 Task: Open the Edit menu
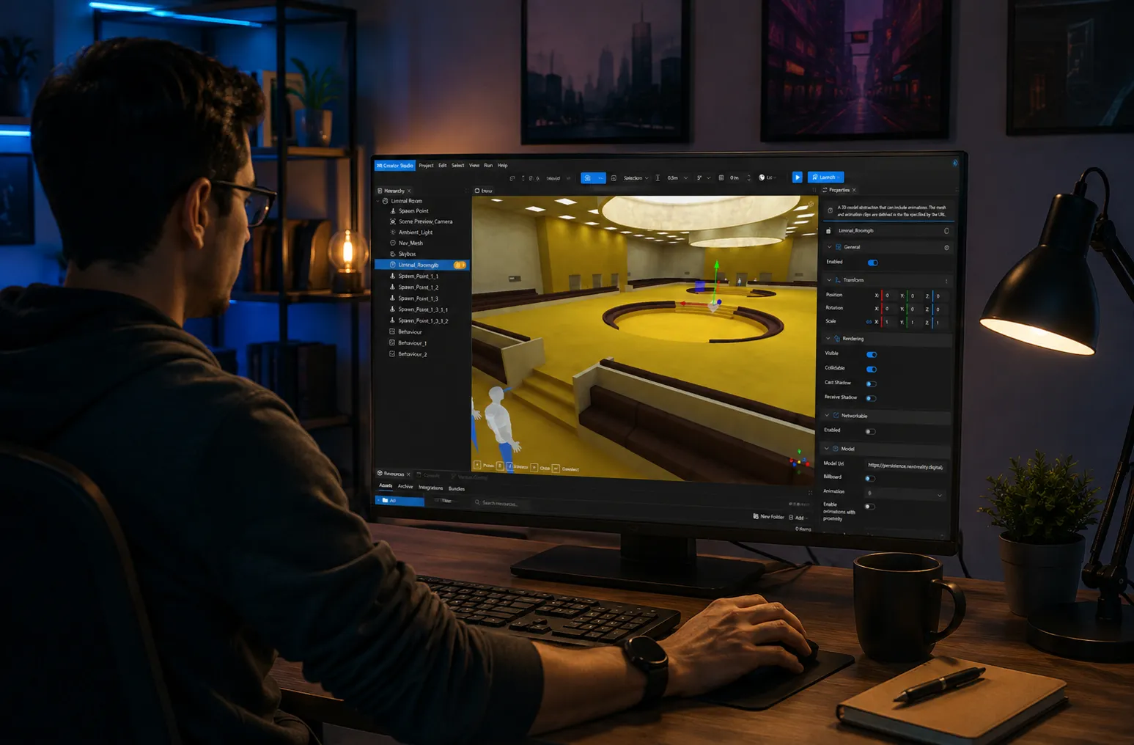click(442, 166)
